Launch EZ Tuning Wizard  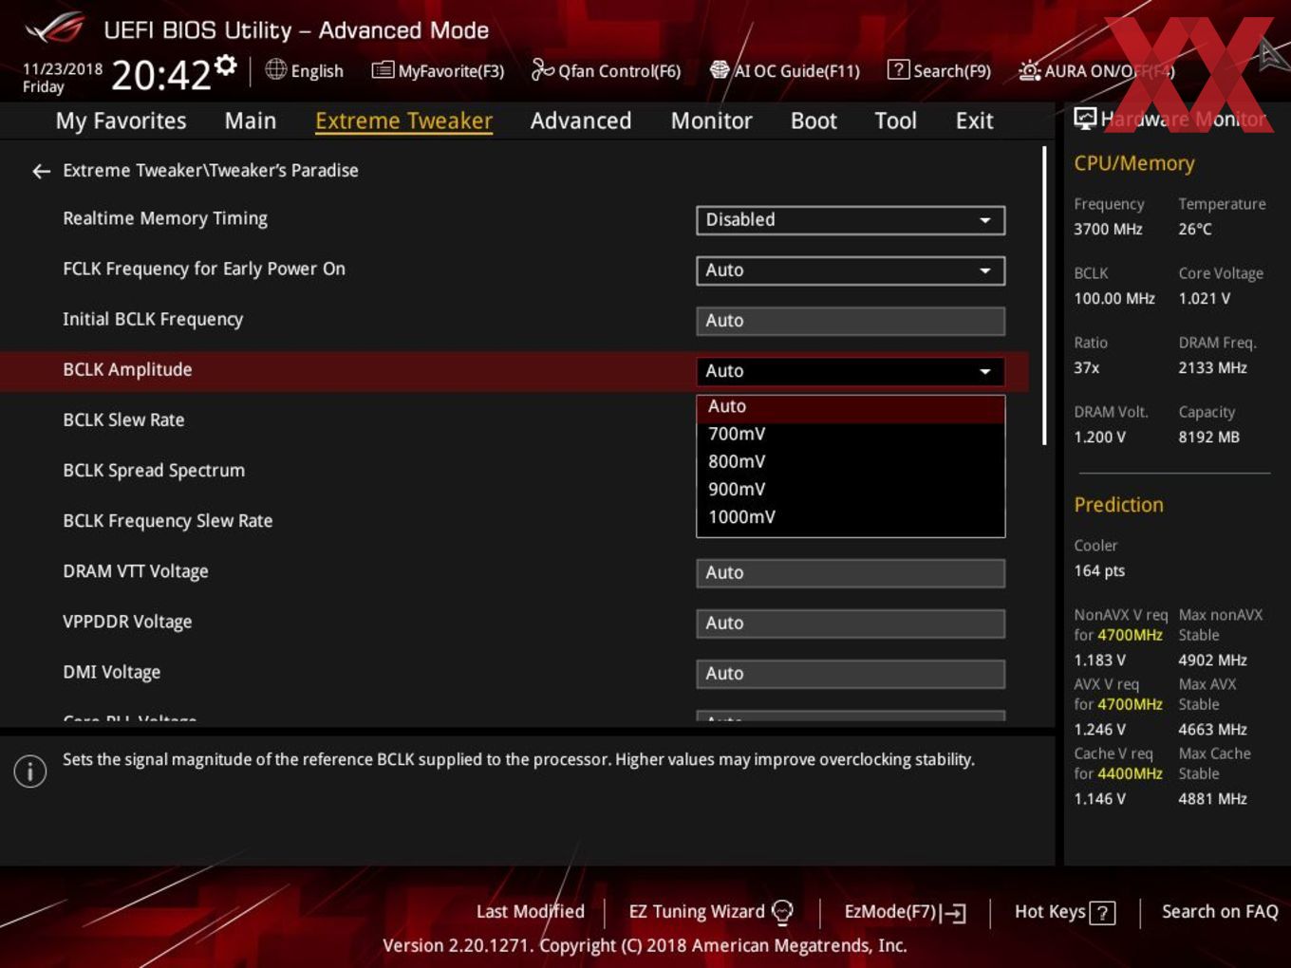(710, 912)
